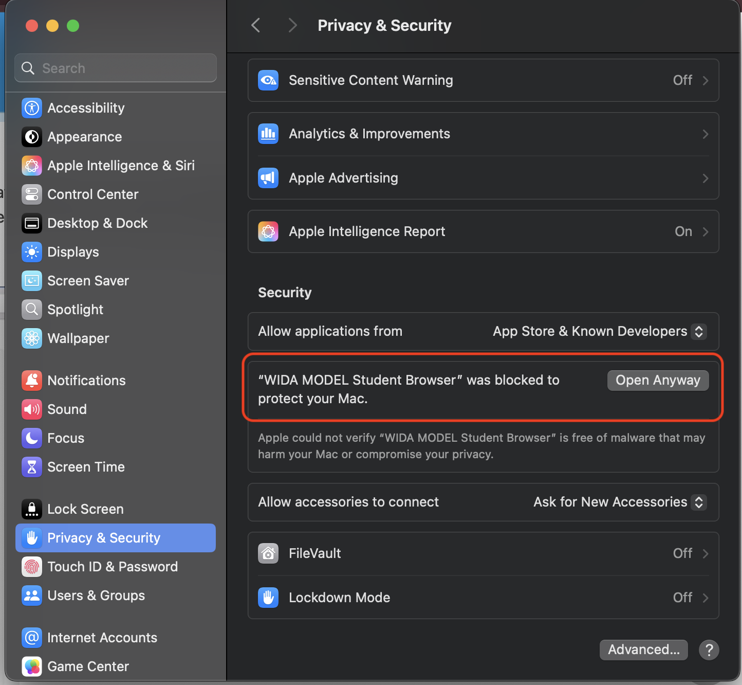Click the FileVault house icon
Image resolution: width=742 pixels, height=685 pixels.
pos(268,553)
